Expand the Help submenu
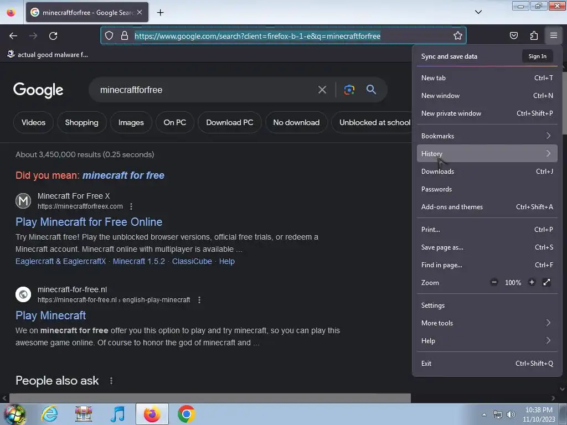This screenshot has width=567, height=425. pyautogui.click(x=487, y=341)
